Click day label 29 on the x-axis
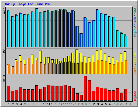138x107 pixels. pyautogui.click(x=121, y=104)
